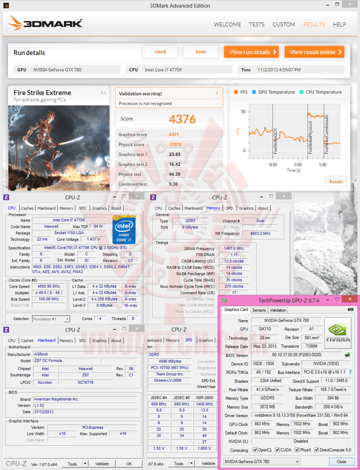Screen dimensions: 360x470
Task: Toggle the DirectCompute 5.0 checkbox
Action: (316, 450)
